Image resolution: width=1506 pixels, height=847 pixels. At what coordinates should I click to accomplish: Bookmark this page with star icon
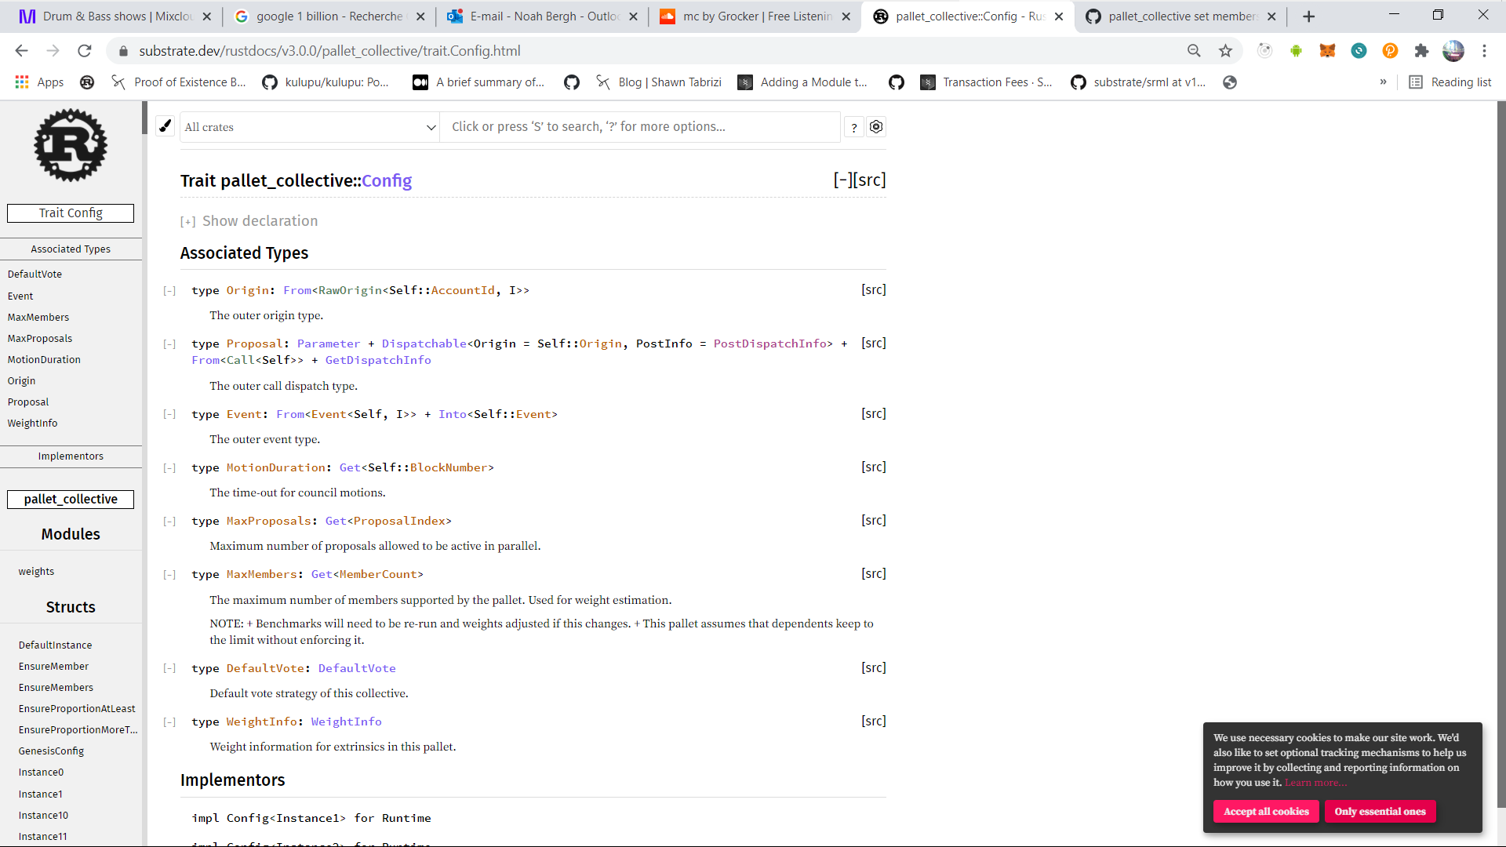point(1225,51)
